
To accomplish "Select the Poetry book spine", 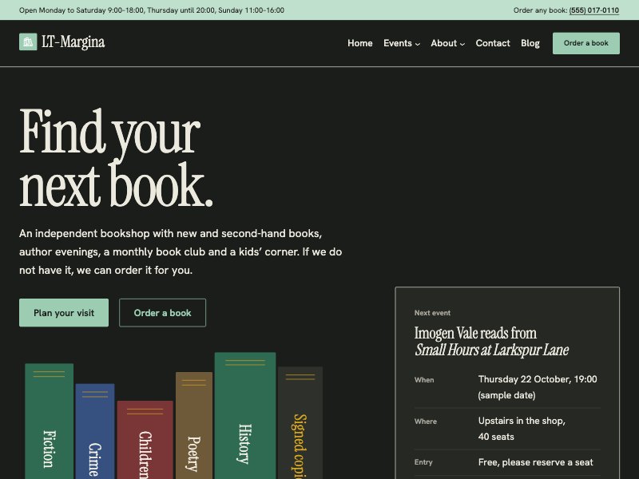I will pos(194,426).
